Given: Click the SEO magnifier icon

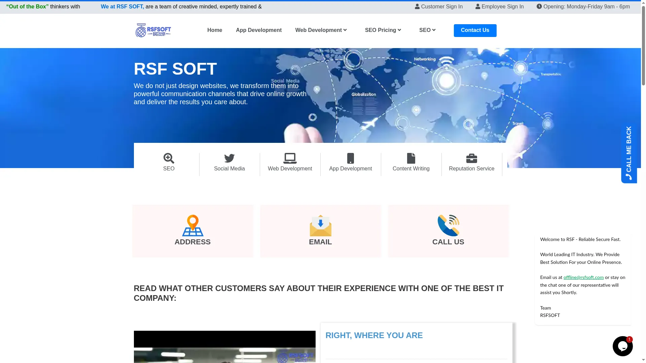Looking at the screenshot, I should [169, 158].
